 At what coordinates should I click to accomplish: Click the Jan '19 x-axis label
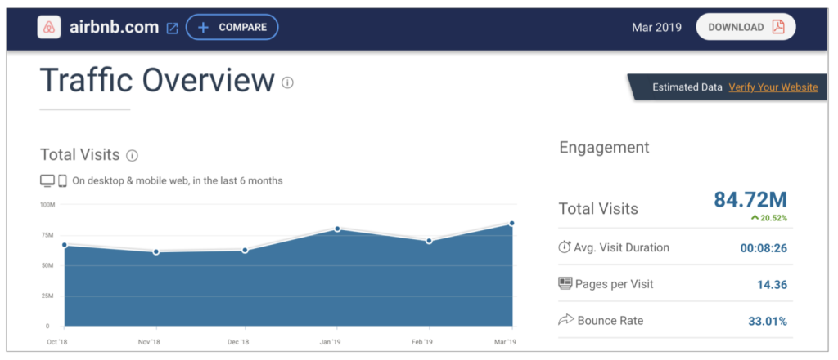330,342
